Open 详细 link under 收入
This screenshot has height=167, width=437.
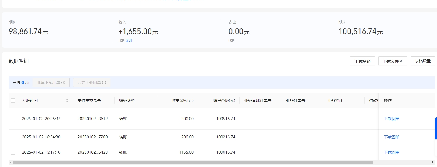[129, 40]
